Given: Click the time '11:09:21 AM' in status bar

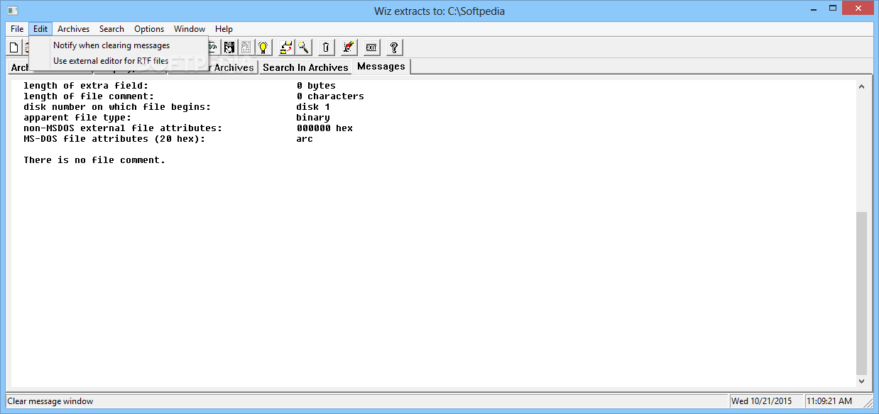Looking at the screenshot, I should [829, 401].
